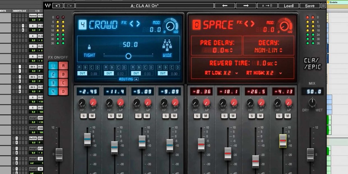Go to previous preset with left arrow
The width and height of the screenshot is (348, 174).
tap(225, 6)
